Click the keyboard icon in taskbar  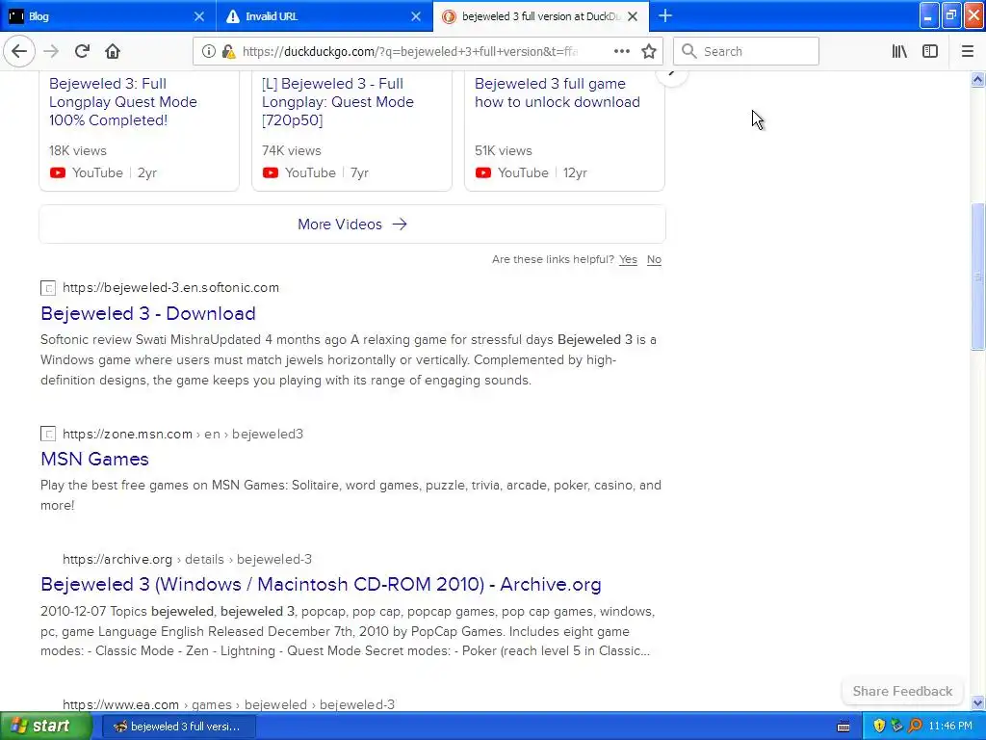click(843, 727)
